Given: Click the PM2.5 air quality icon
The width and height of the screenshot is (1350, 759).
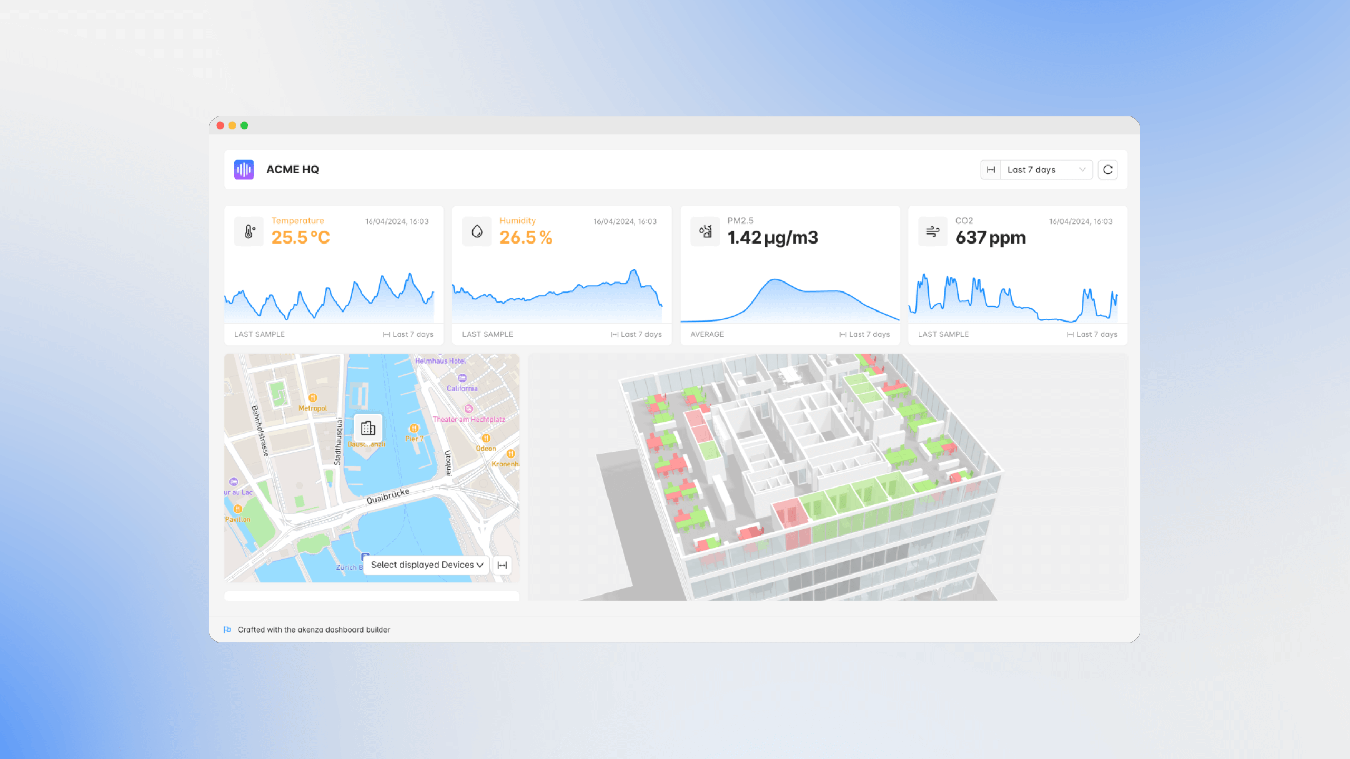Looking at the screenshot, I should 705,231.
